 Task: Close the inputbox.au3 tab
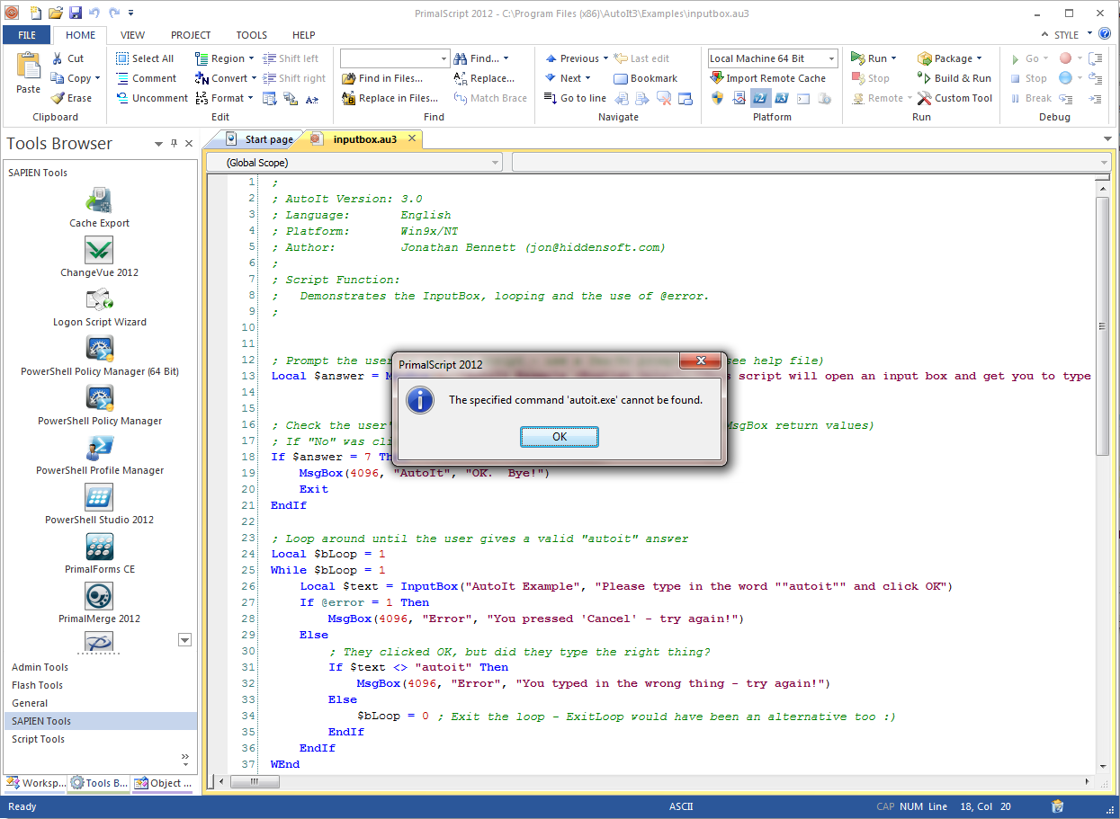pyautogui.click(x=411, y=138)
